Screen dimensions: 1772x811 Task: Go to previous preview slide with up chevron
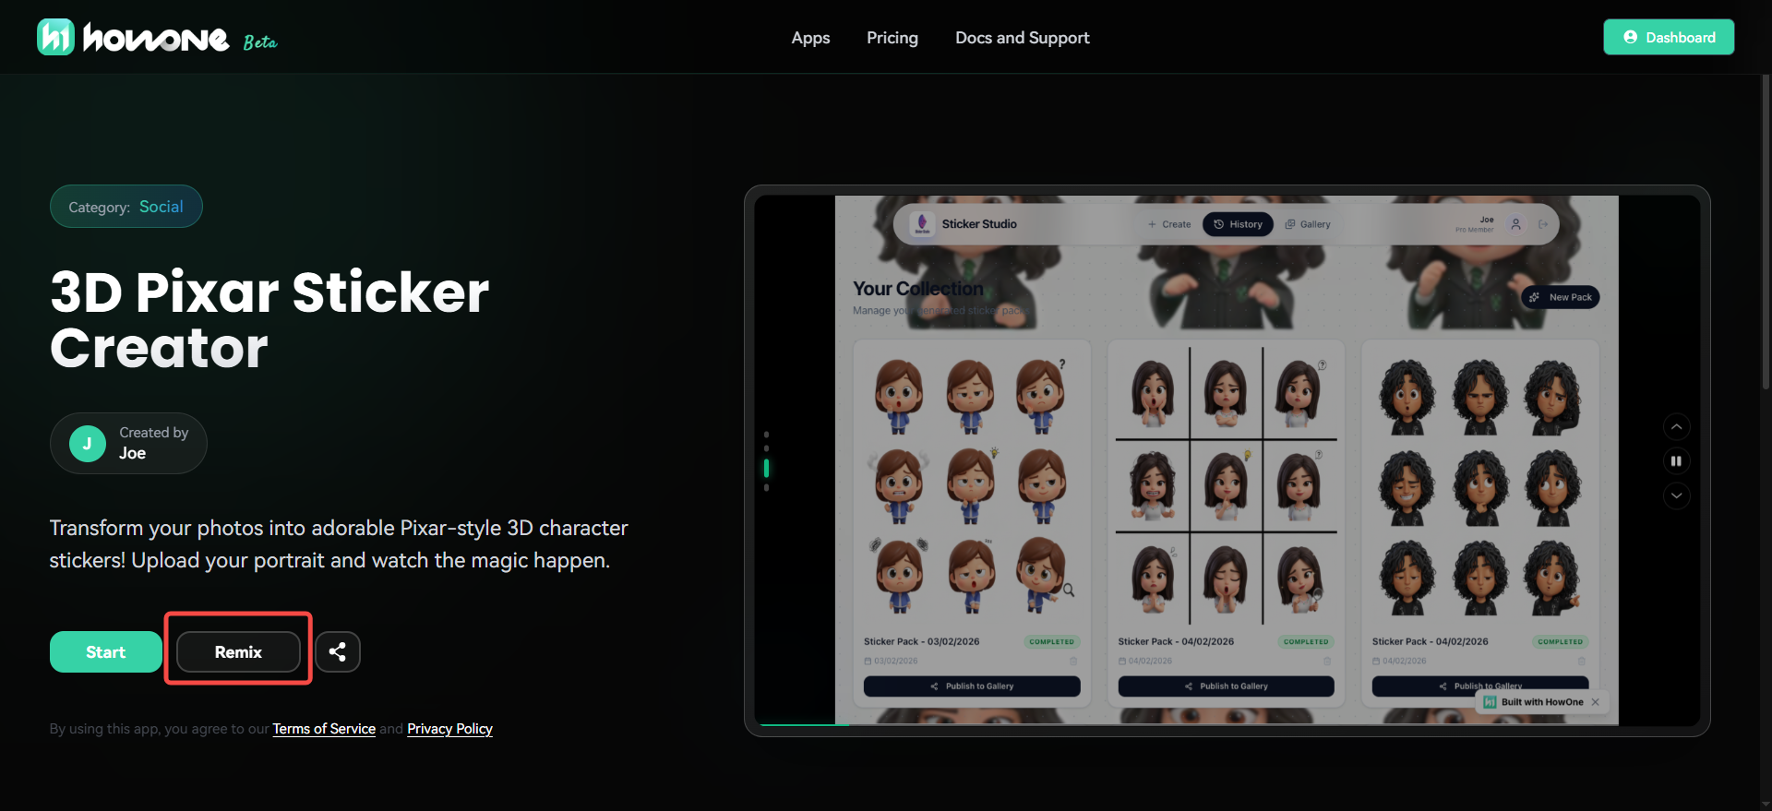[x=1676, y=427]
